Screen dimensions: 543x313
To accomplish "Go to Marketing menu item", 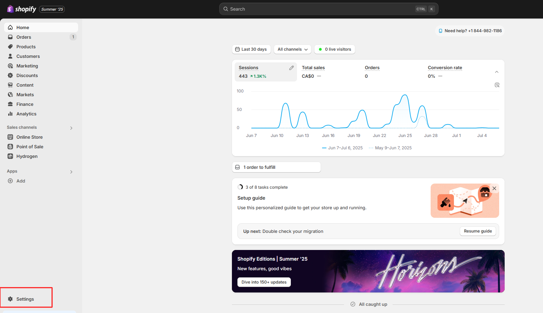I will [x=41, y=66].
